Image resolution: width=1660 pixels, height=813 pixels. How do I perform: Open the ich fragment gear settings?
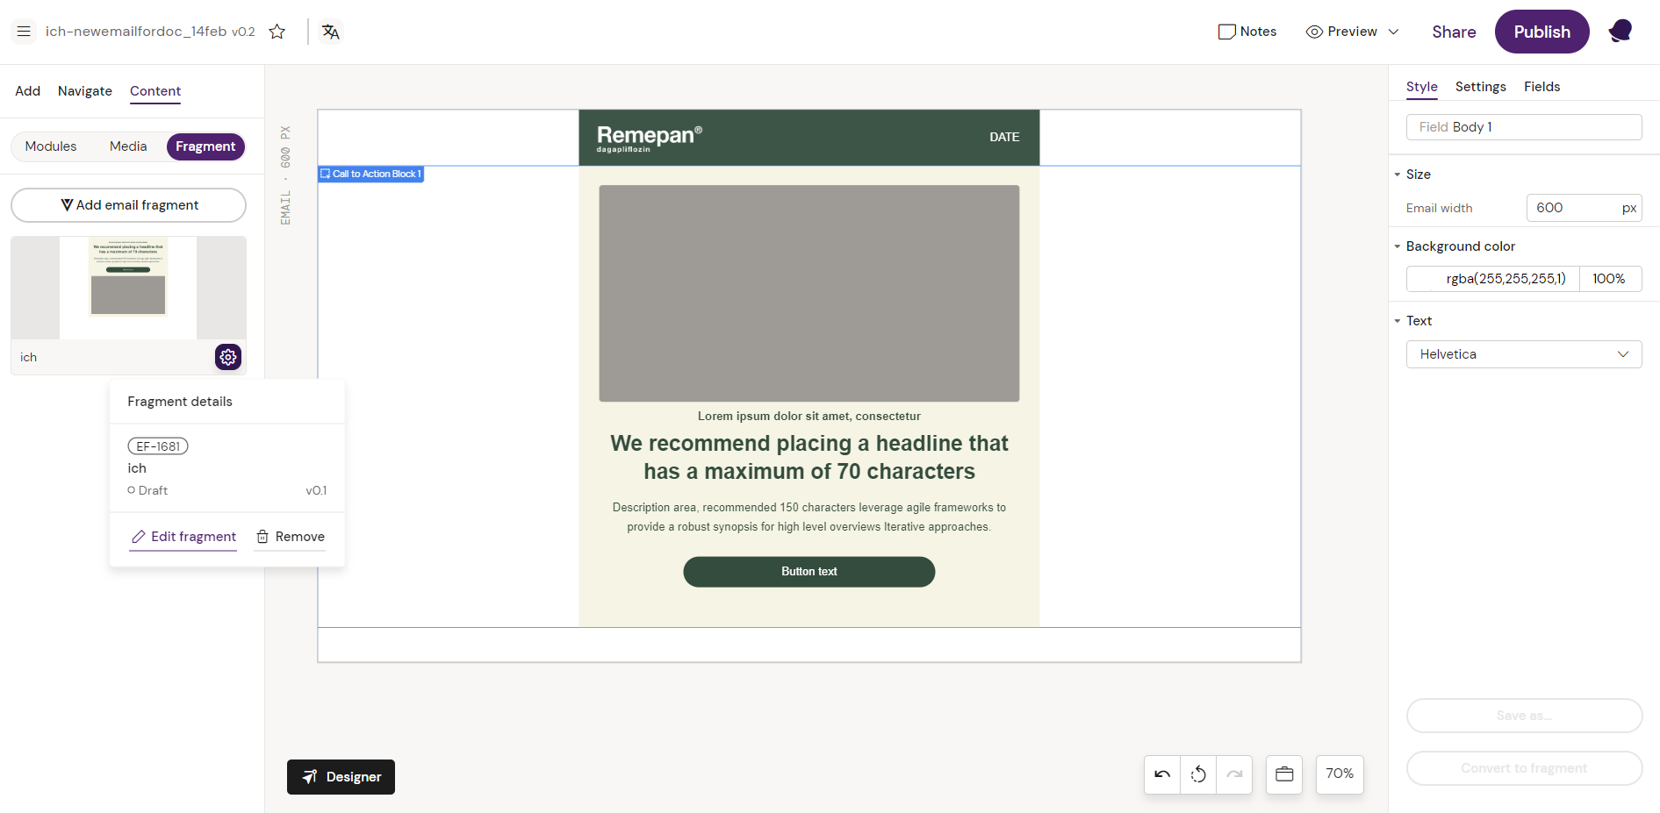[x=228, y=357]
